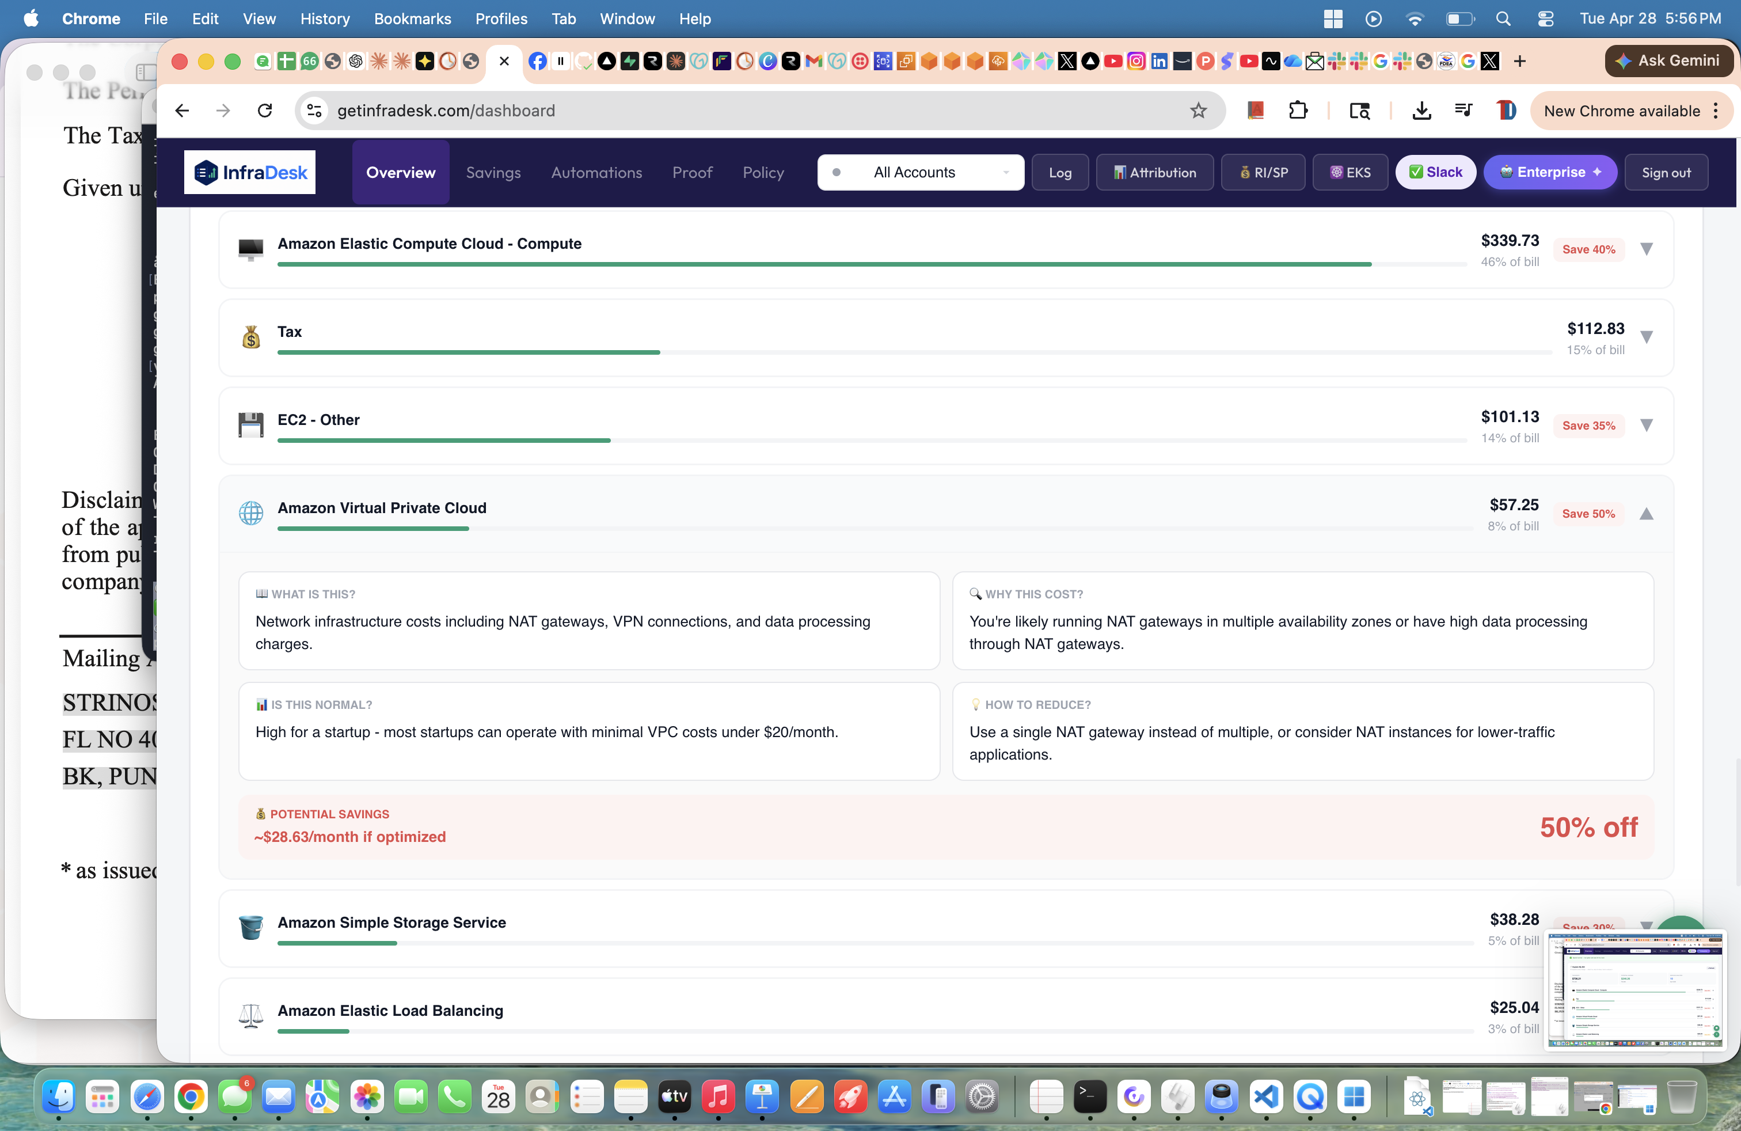1741x1131 pixels.
Task: Click New Chrome available update button
Action: [x=1622, y=111]
